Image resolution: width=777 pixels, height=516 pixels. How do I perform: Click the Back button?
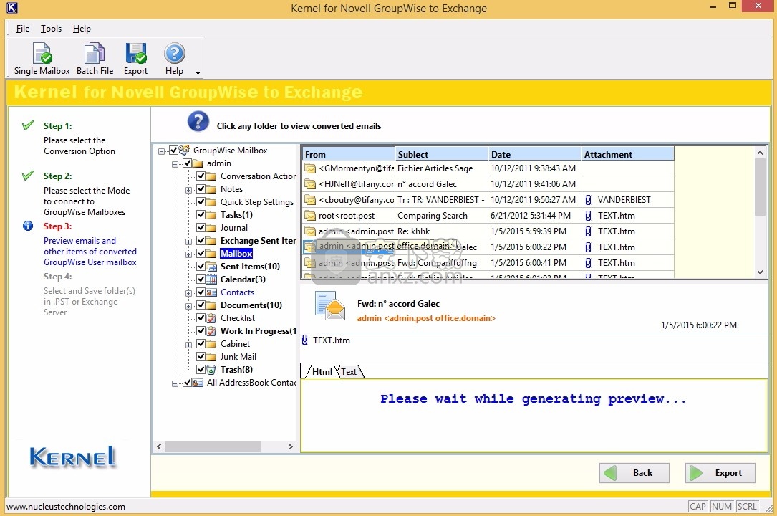click(x=634, y=473)
